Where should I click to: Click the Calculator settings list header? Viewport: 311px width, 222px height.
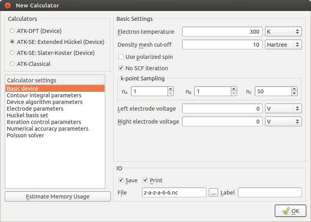(x=55, y=80)
